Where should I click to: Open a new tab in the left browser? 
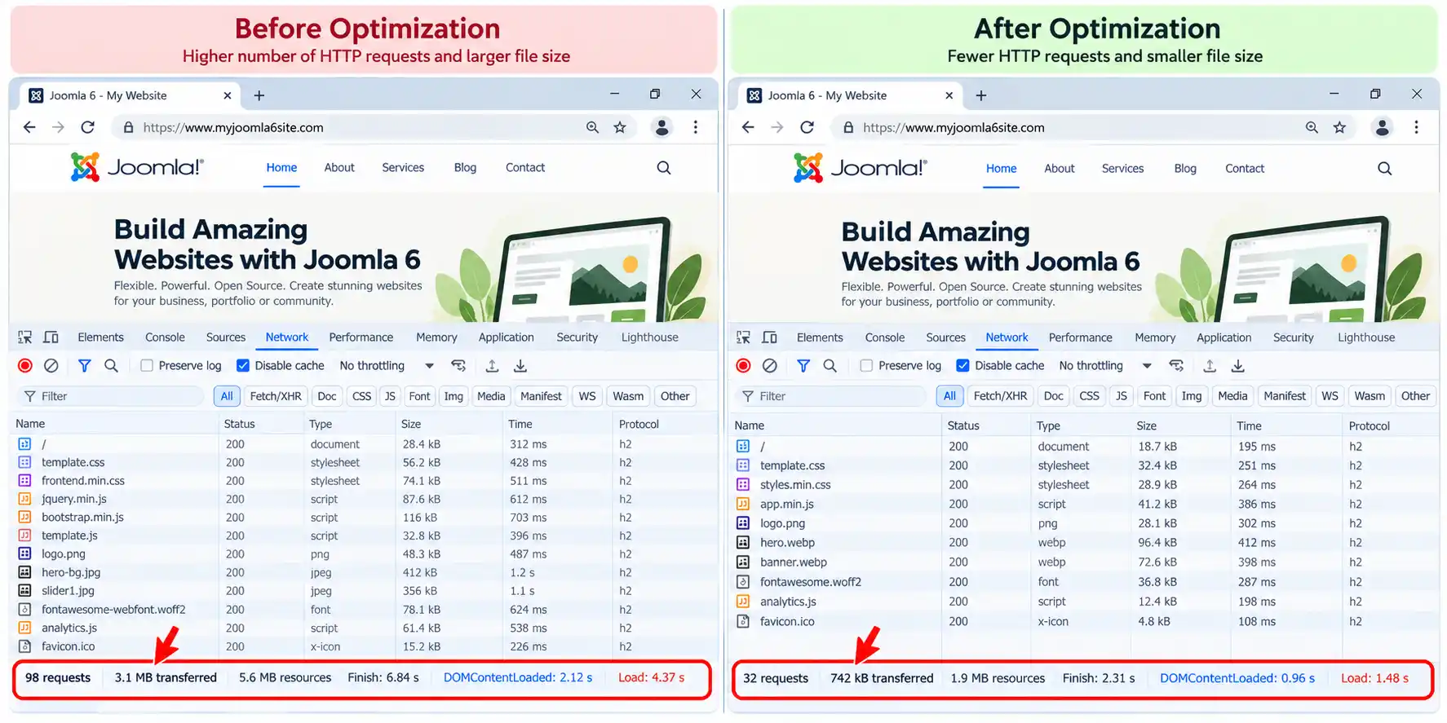tap(259, 95)
